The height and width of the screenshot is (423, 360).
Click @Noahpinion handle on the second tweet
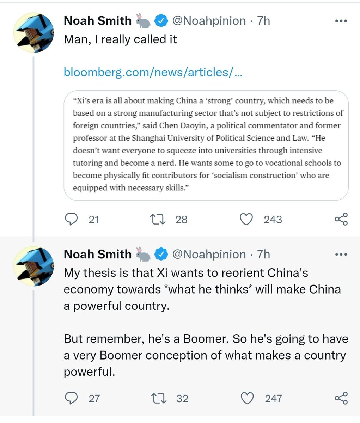coord(209,254)
